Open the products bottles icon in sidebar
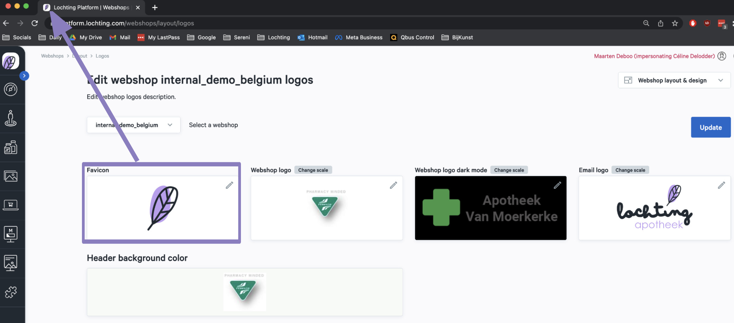Screen dimensions: 734x323 click(11, 147)
